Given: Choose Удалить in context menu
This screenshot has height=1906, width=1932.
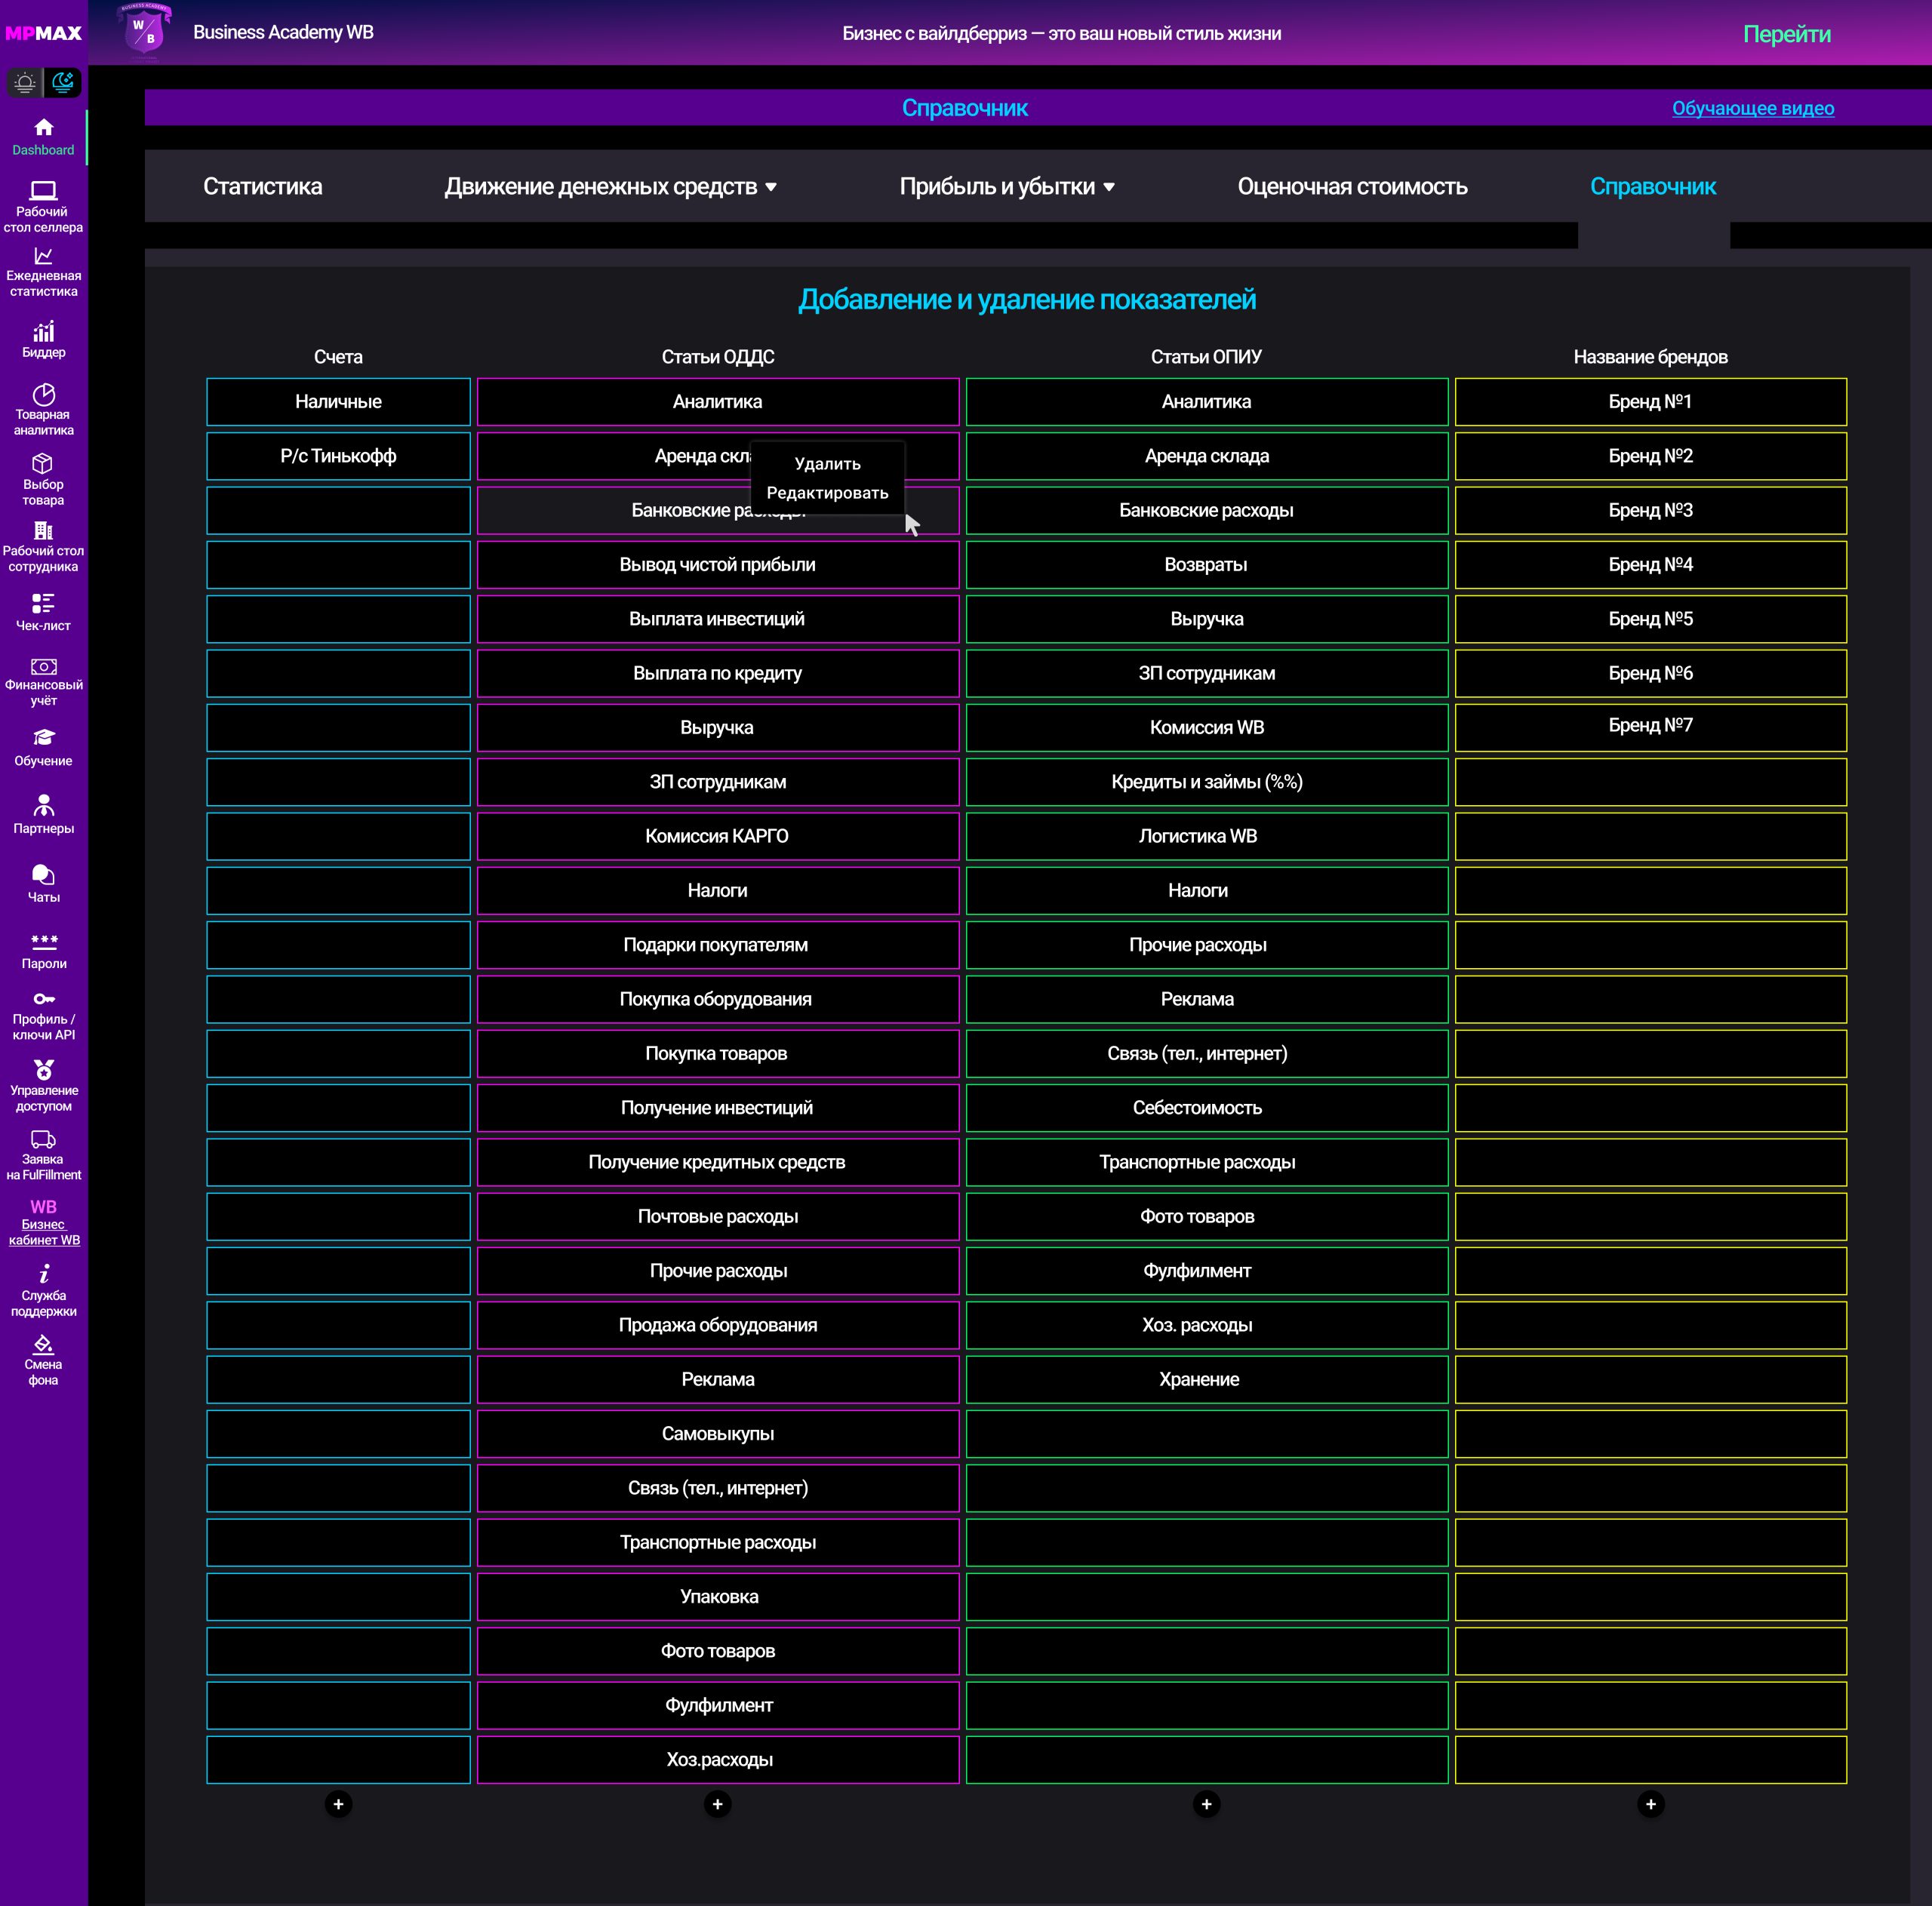Looking at the screenshot, I should tap(827, 464).
